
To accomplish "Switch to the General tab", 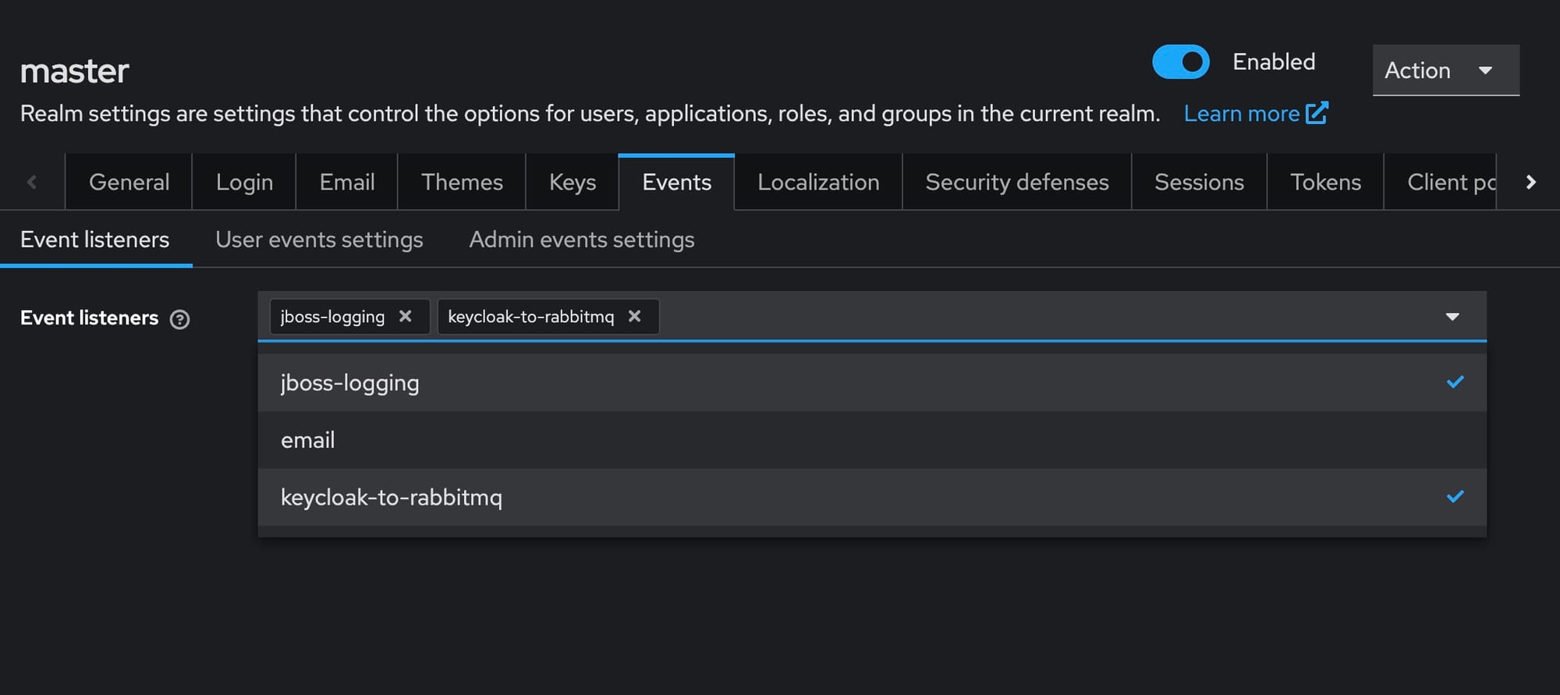I will [x=129, y=182].
